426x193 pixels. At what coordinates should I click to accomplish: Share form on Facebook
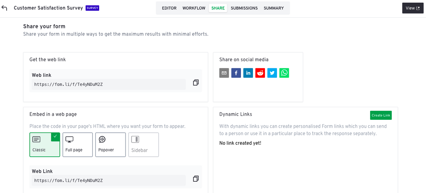[236, 73]
